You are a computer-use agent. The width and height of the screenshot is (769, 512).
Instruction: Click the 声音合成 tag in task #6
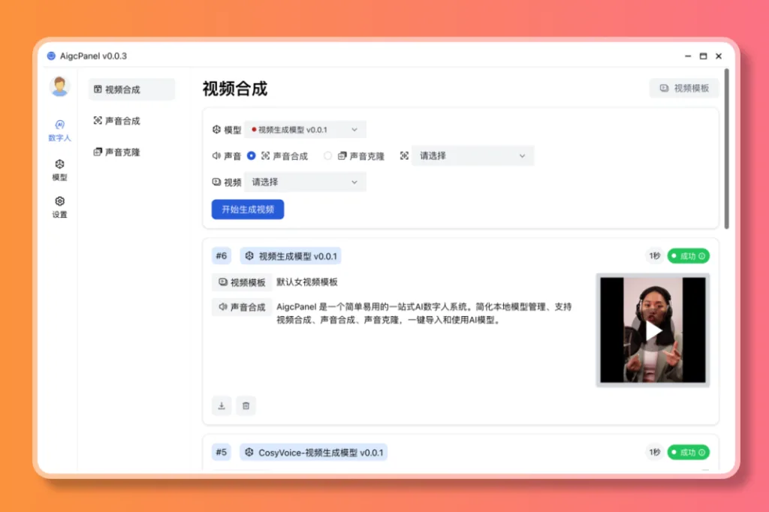(242, 307)
